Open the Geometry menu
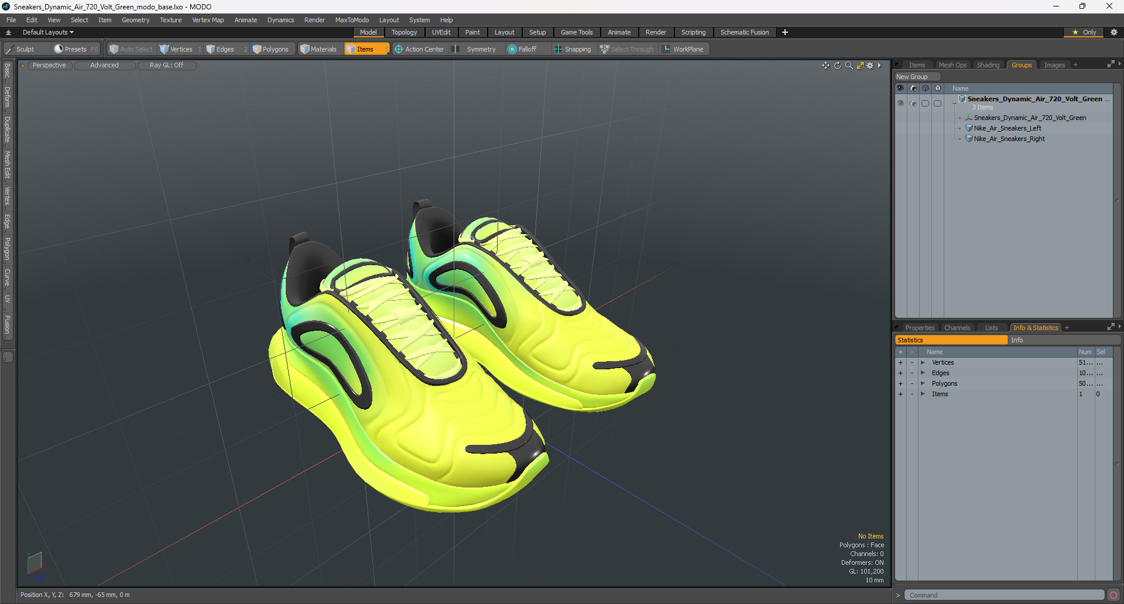 tap(135, 20)
